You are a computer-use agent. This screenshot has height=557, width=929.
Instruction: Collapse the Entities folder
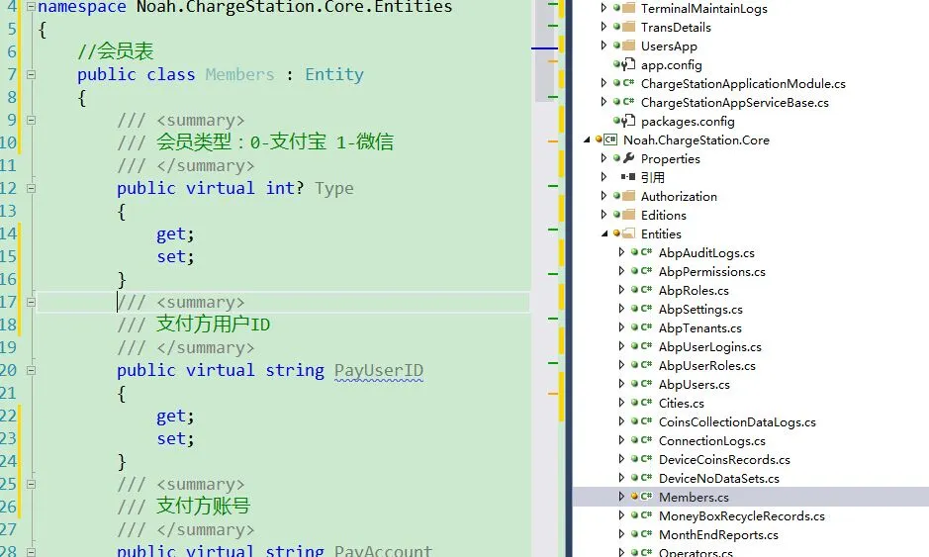tap(604, 234)
